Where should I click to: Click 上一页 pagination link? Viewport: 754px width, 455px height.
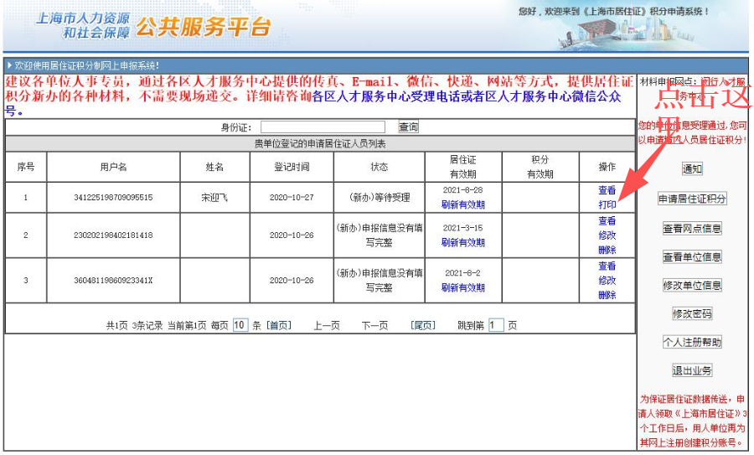[327, 326]
